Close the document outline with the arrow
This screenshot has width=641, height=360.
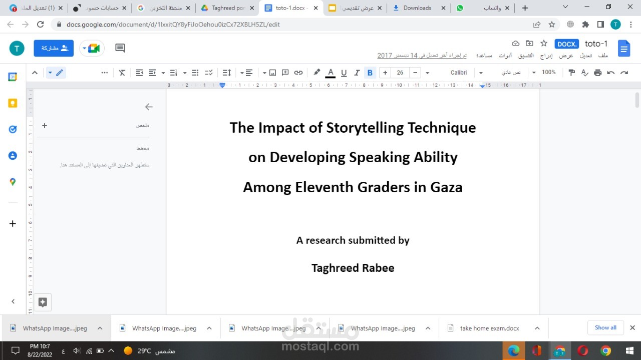point(149,107)
